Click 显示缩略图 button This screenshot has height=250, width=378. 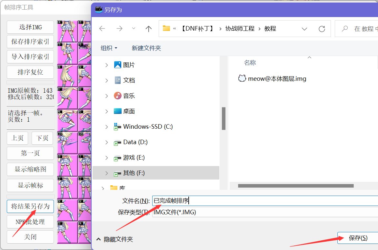30,170
